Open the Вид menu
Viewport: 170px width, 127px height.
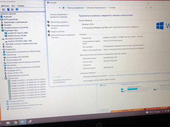coord(13,6)
